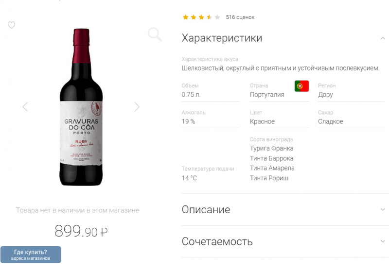389x272 pixels.
Task: Click the Турига Франка grape variety
Action: tap(271, 148)
